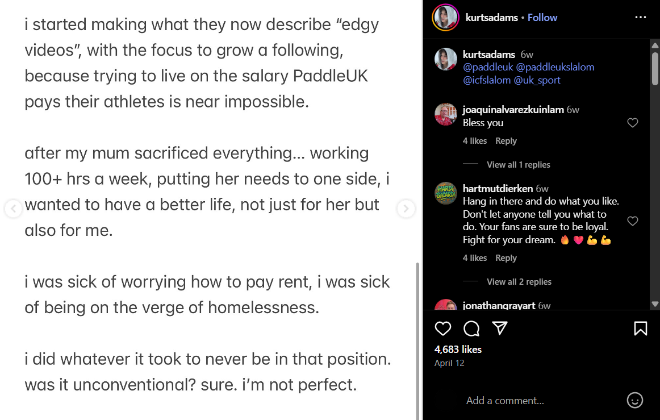
Task: Go to the previous carousel slide
Action: (12, 209)
